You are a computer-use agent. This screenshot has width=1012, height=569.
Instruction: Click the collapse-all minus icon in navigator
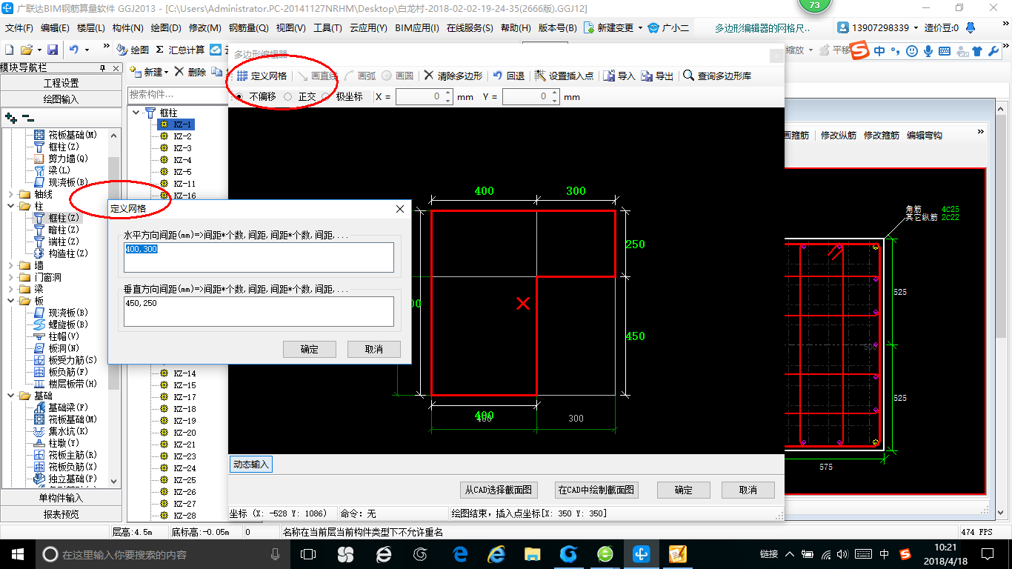coord(27,118)
